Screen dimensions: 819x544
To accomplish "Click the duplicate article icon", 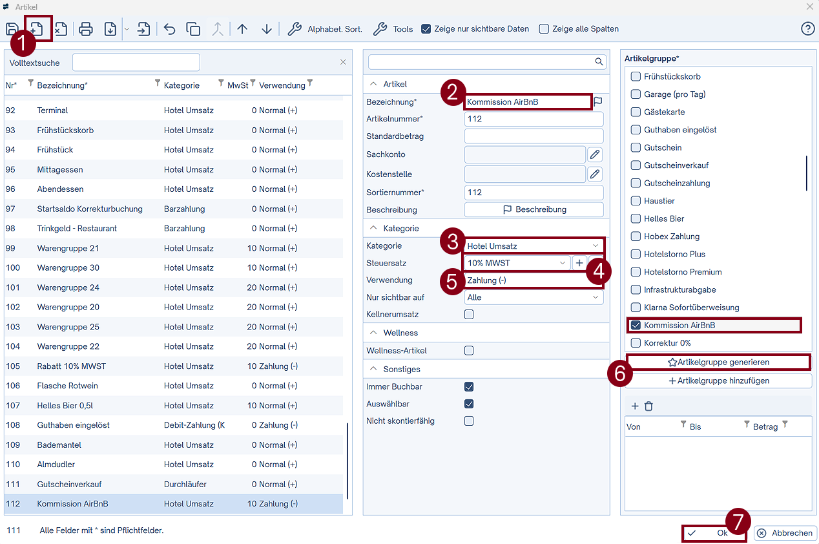I will point(193,29).
